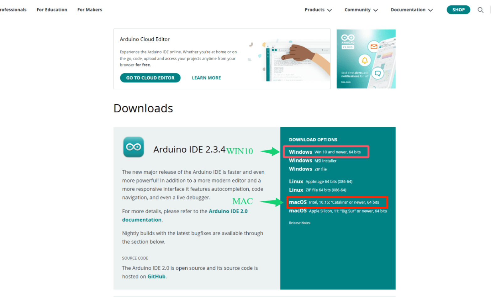Image resolution: width=491 pixels, height=297 pixels.
Task: Open the GitHub source code link
Action: coord(156,277)
